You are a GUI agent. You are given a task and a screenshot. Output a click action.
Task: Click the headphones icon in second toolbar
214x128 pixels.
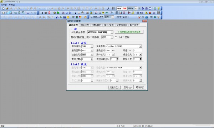point(96,13)
